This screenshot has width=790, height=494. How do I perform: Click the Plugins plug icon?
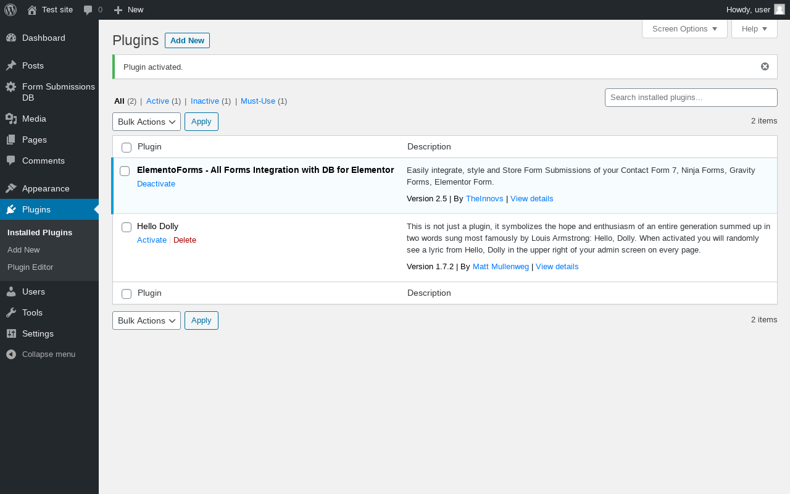click(x=11, y=209)
